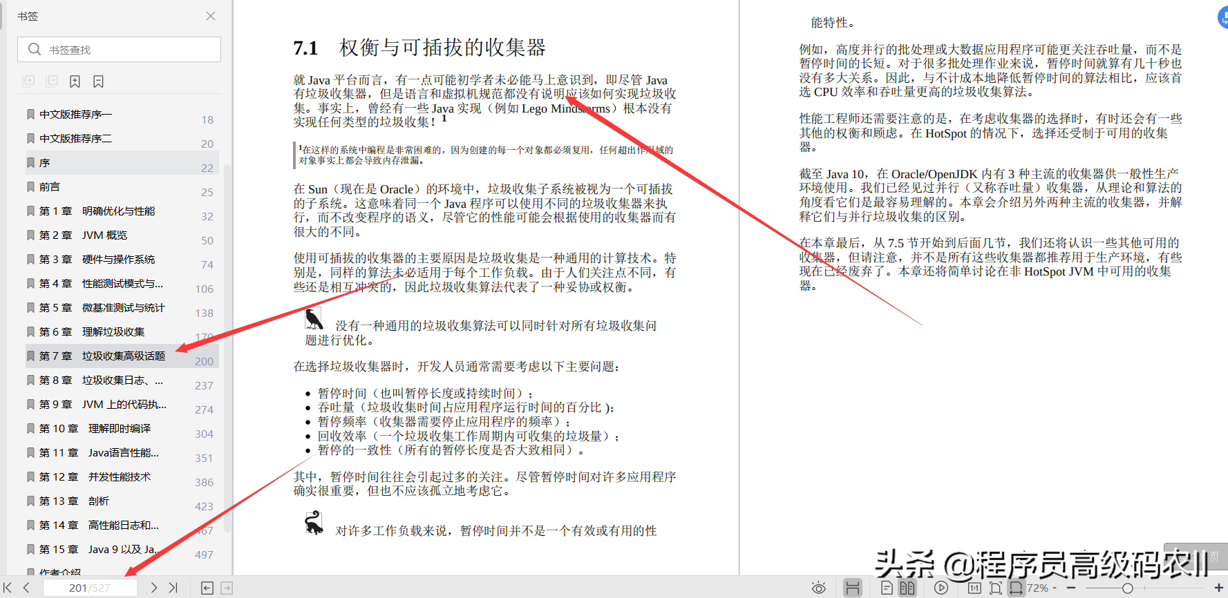Toggle eye protection mode icon
Screen dimensions: 1228x598
click(818, 588)
